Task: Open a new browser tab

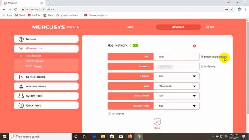Action: coord(49,3)
